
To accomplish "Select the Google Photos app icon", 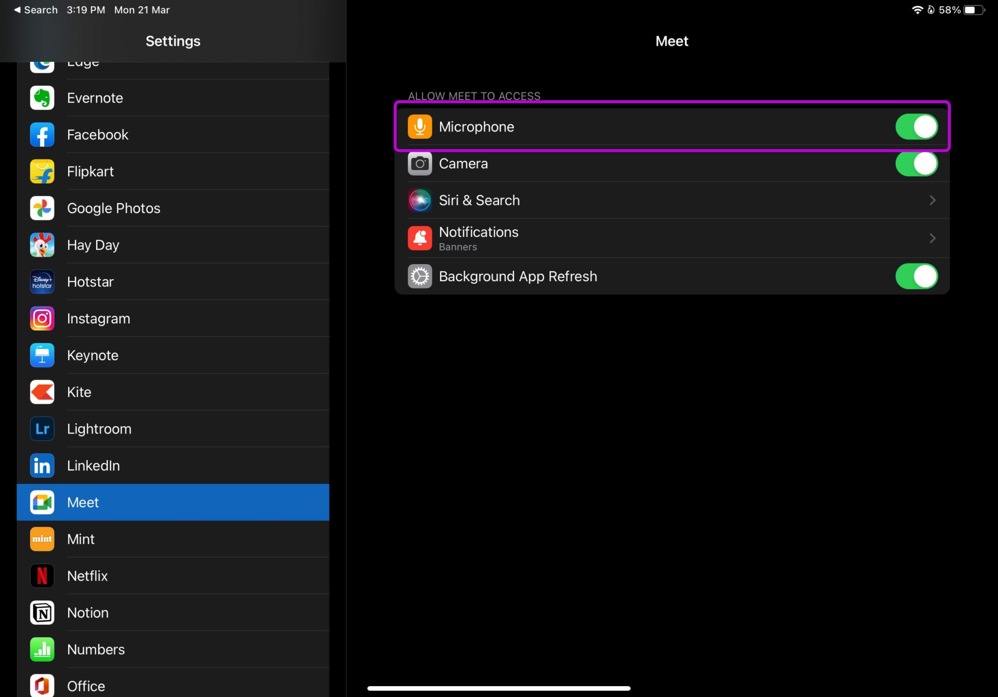I will 42,208.
